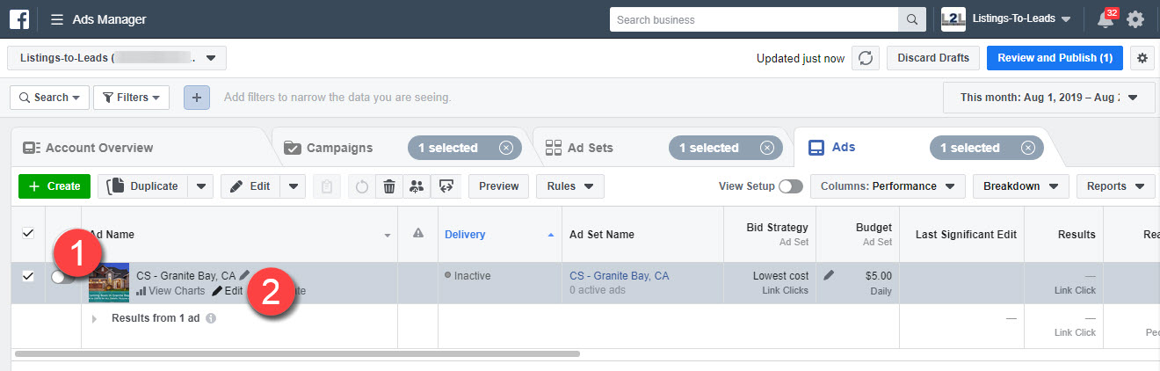This screenshot has height=371, width=1160.
Task: Click the add filters text field area
Action: point(338,98)
